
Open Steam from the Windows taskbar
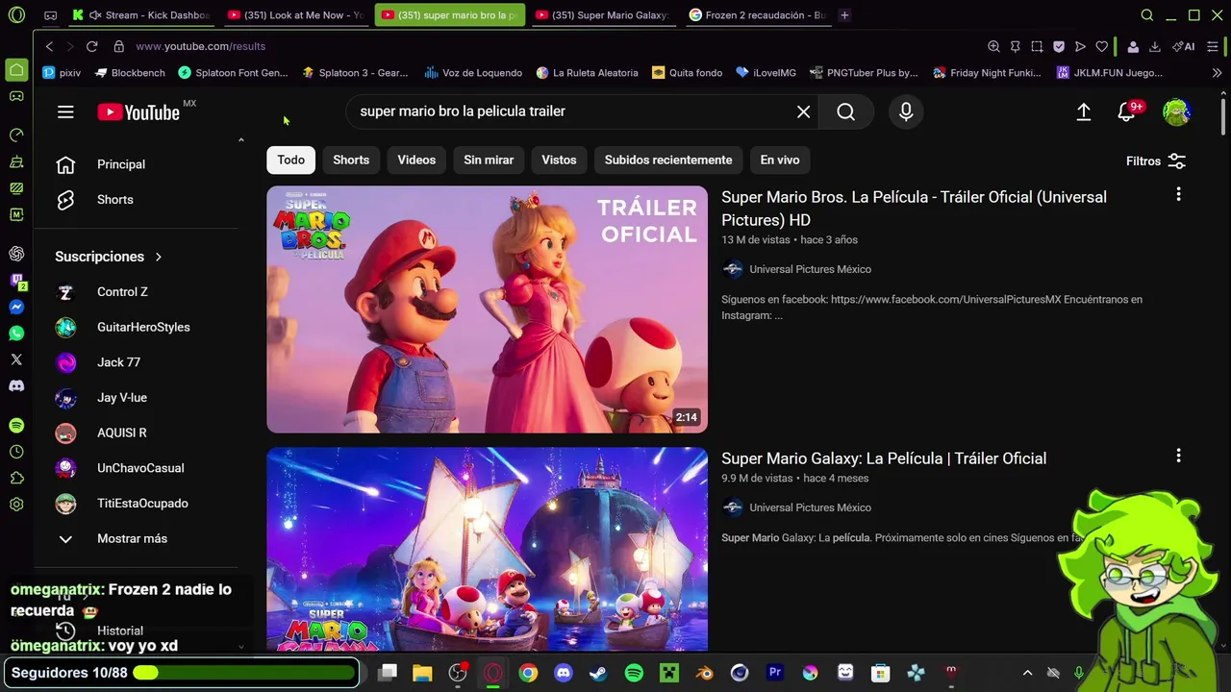(x=598, y=673)
